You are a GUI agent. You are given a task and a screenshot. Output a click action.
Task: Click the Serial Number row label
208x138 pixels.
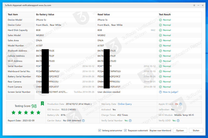tap(15, 66)
